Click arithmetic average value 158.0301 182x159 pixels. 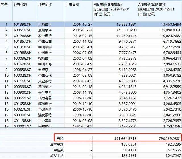(x=129, y=144)
